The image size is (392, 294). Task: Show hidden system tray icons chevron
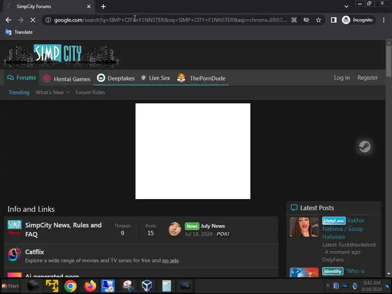click(x=328, y=285)
